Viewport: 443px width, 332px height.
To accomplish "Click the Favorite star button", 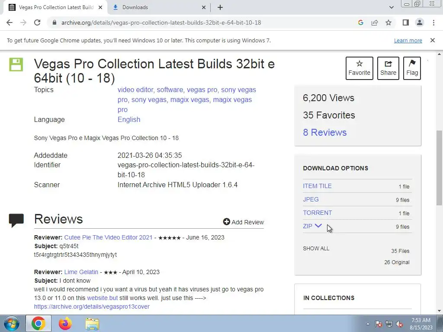I will (360, 68).
